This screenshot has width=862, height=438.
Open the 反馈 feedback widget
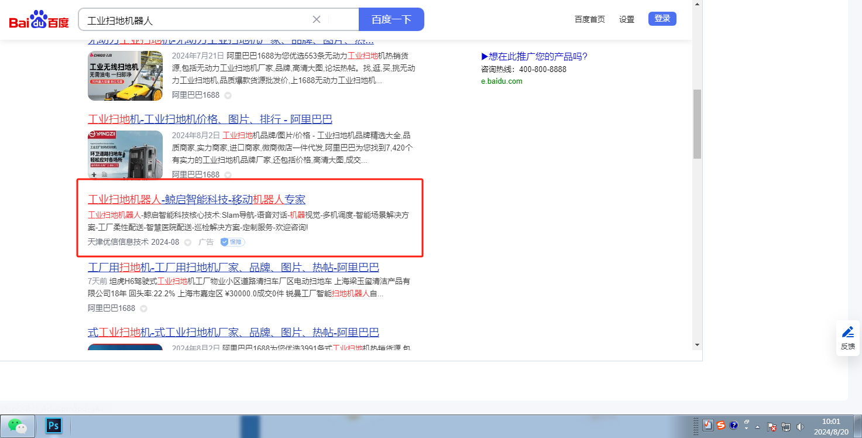point(848,338)
